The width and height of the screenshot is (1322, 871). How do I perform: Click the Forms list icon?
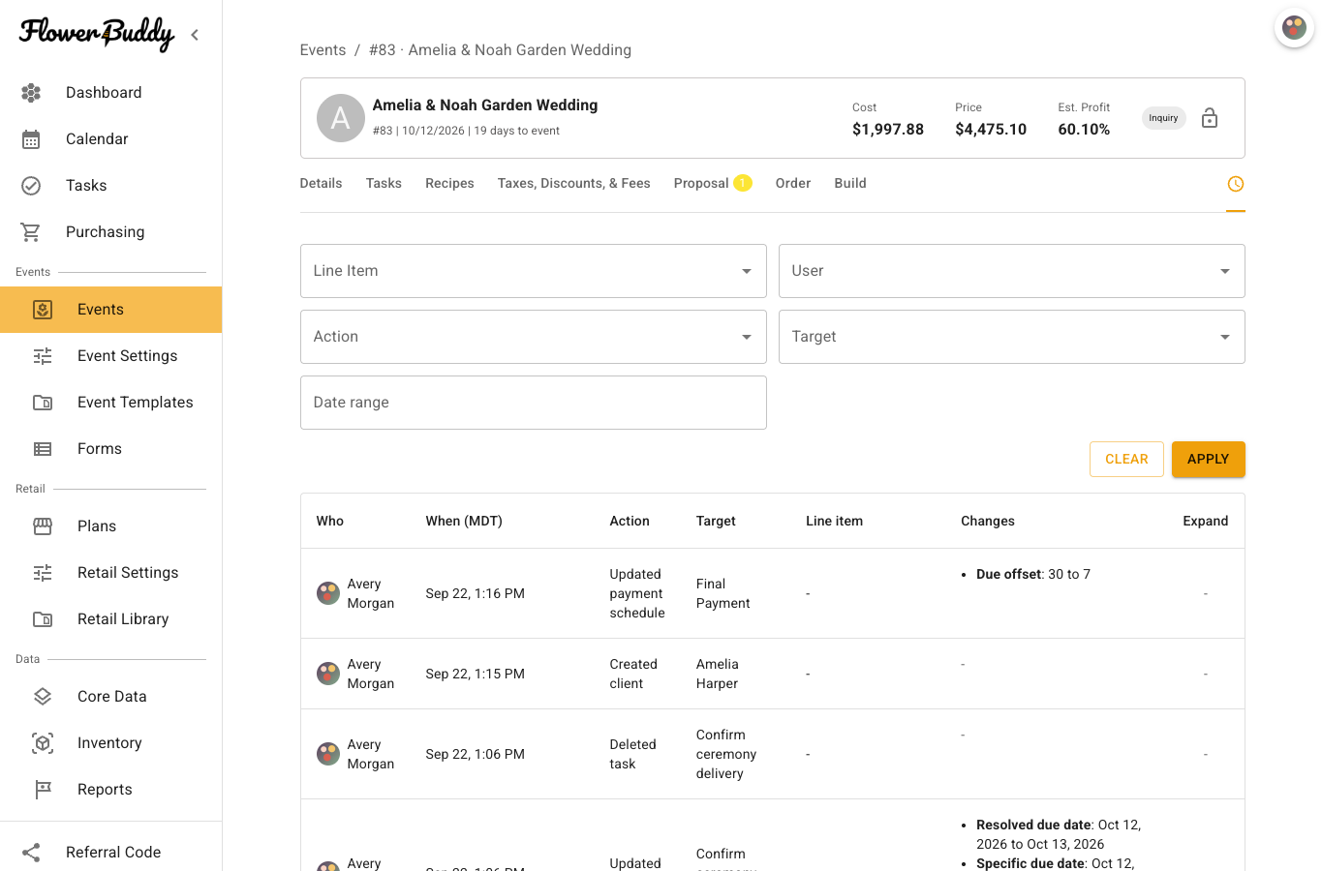43,449
